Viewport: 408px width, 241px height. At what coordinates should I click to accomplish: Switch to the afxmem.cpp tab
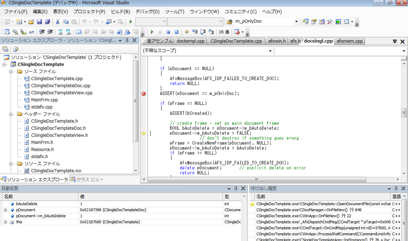(349, 41)
